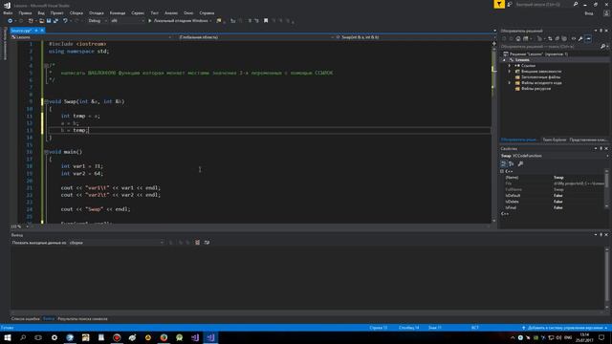Click the bookmark toolbar icon

[266, 21]
